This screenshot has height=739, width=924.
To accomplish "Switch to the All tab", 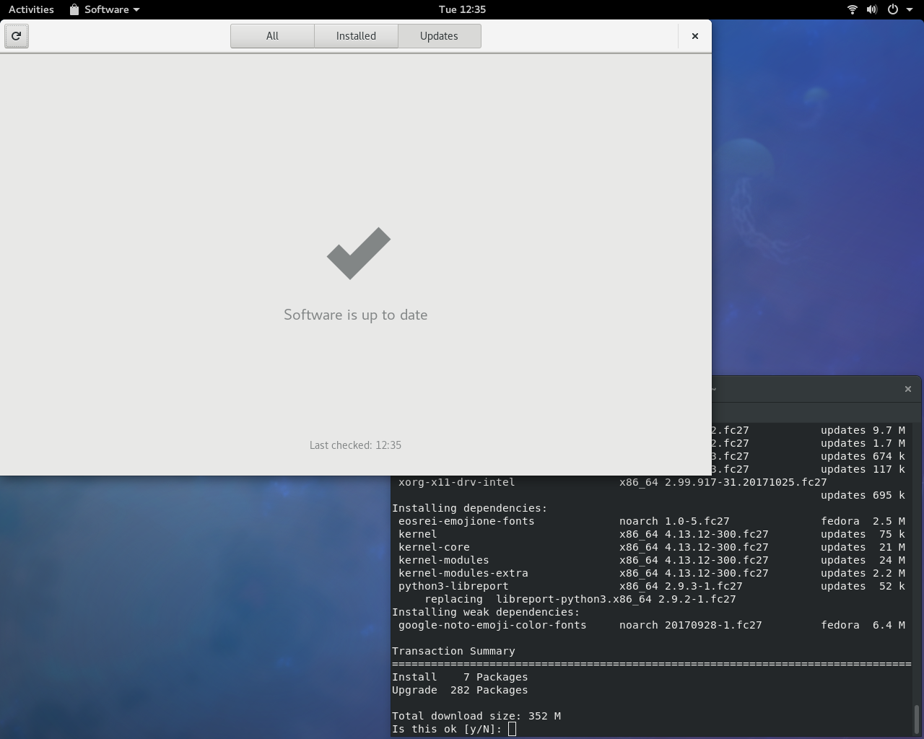I will 272,36.
